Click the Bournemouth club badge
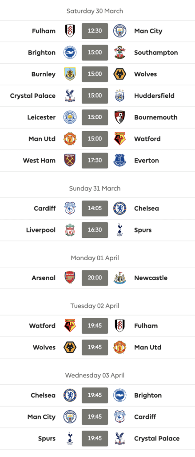195x457 pixels. 119,117
